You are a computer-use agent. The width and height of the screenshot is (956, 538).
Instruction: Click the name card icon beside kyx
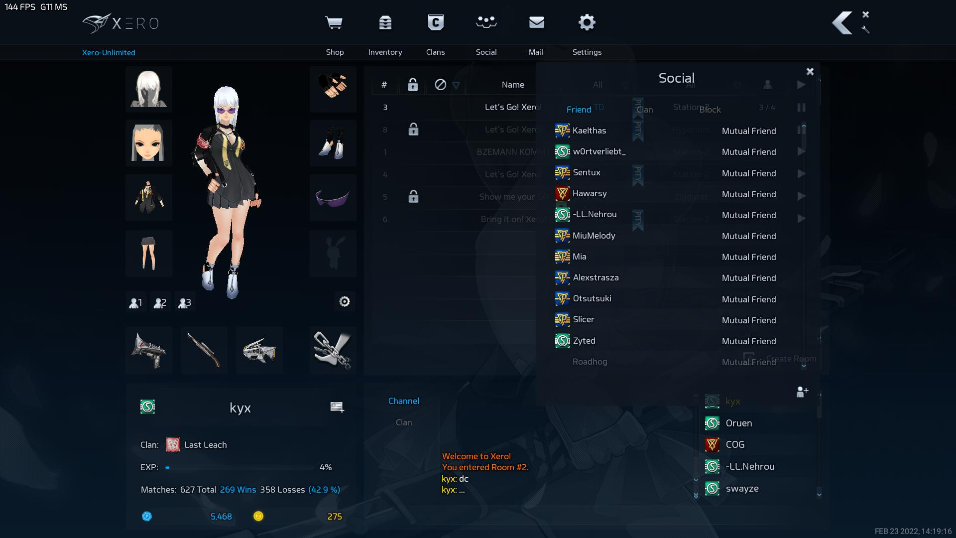click(337, 407)
